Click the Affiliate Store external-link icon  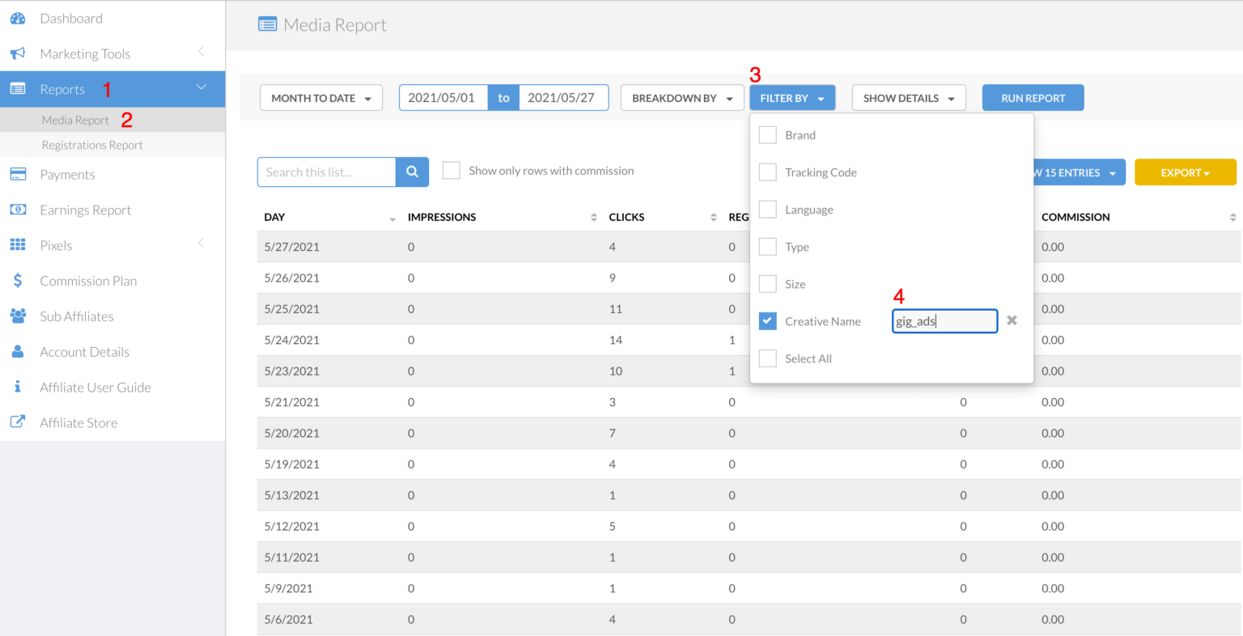[x=18, y=422]
